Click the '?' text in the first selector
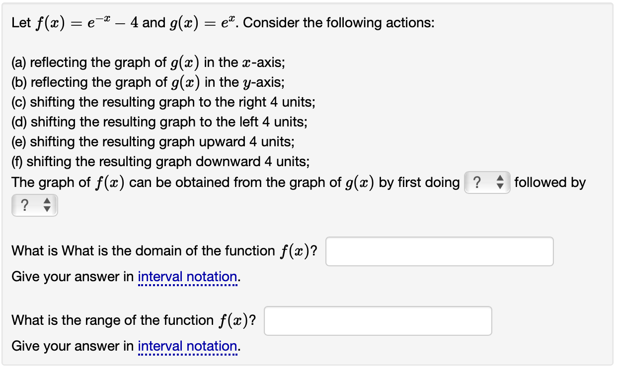 click(x=478, y=183)
